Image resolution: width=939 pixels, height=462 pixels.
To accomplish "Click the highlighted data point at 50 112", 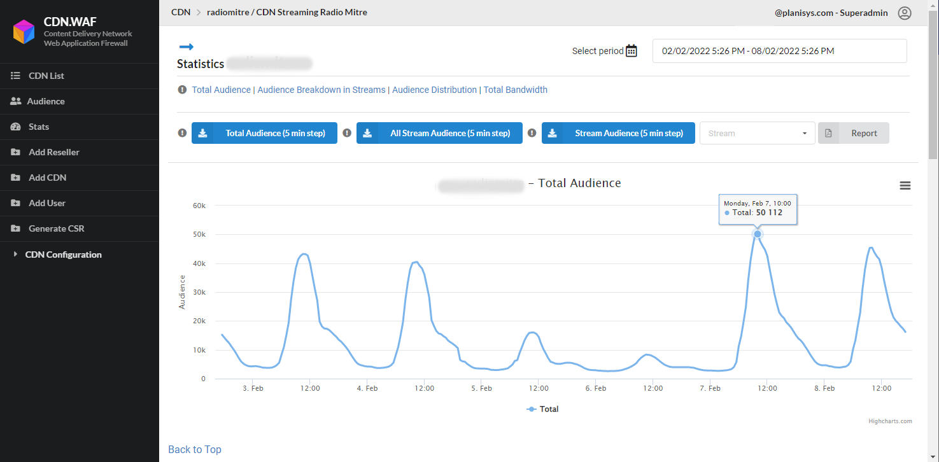I will 758,234.
